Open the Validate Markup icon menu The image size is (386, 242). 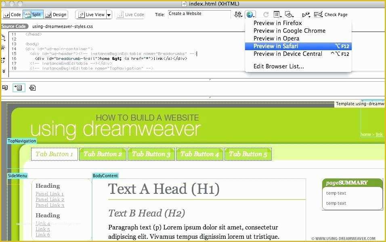pyautogui.click(x=306, y=15)
